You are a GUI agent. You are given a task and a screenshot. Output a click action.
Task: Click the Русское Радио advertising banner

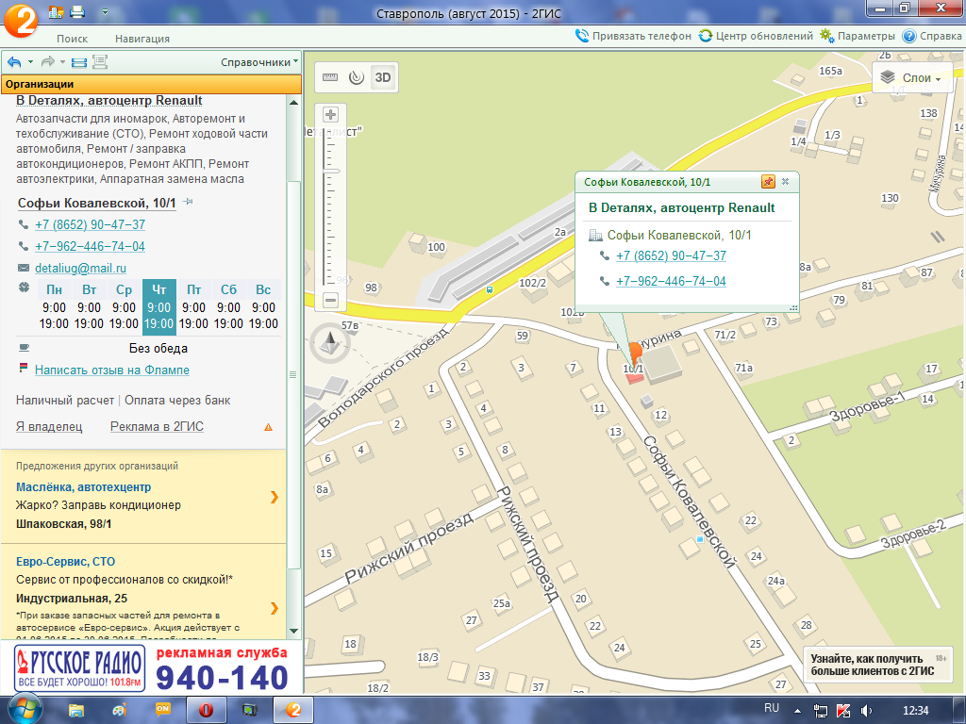click(152, 669)
